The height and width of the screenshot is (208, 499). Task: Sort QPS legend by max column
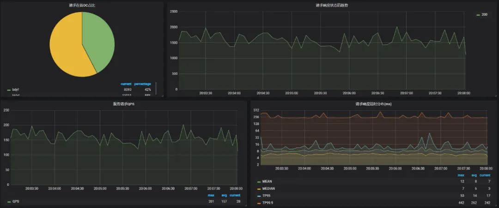click(211, 195)
